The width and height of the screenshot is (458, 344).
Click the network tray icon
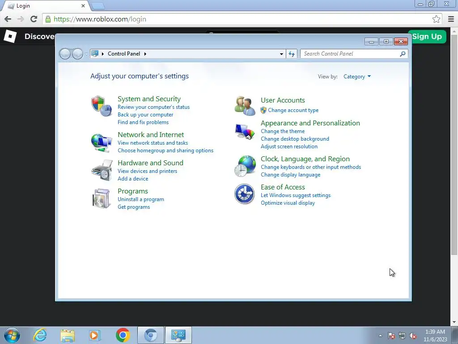pyautogui.click(x=402, y=336)
